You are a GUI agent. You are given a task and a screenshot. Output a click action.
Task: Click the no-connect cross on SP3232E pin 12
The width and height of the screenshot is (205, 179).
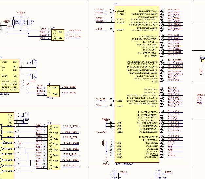[x=28, y=84]
